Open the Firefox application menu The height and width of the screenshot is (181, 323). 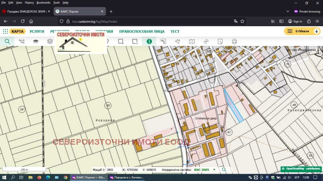click(x=317, y=21)
